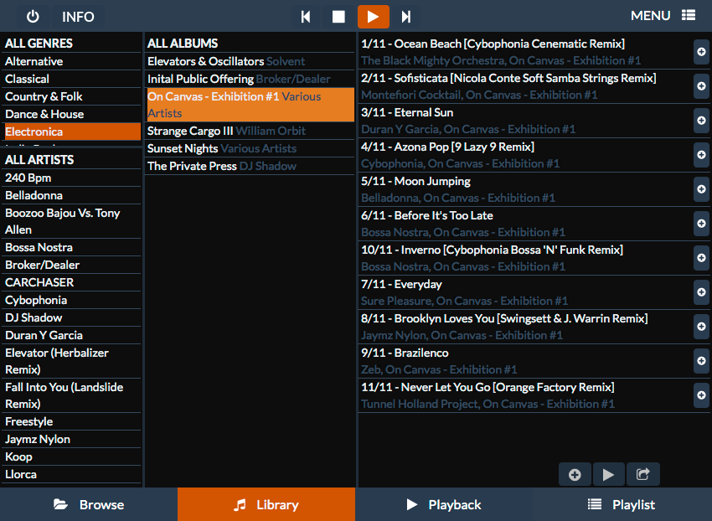
Task: Add Sofisticata track to playlist
Action: 702,85
